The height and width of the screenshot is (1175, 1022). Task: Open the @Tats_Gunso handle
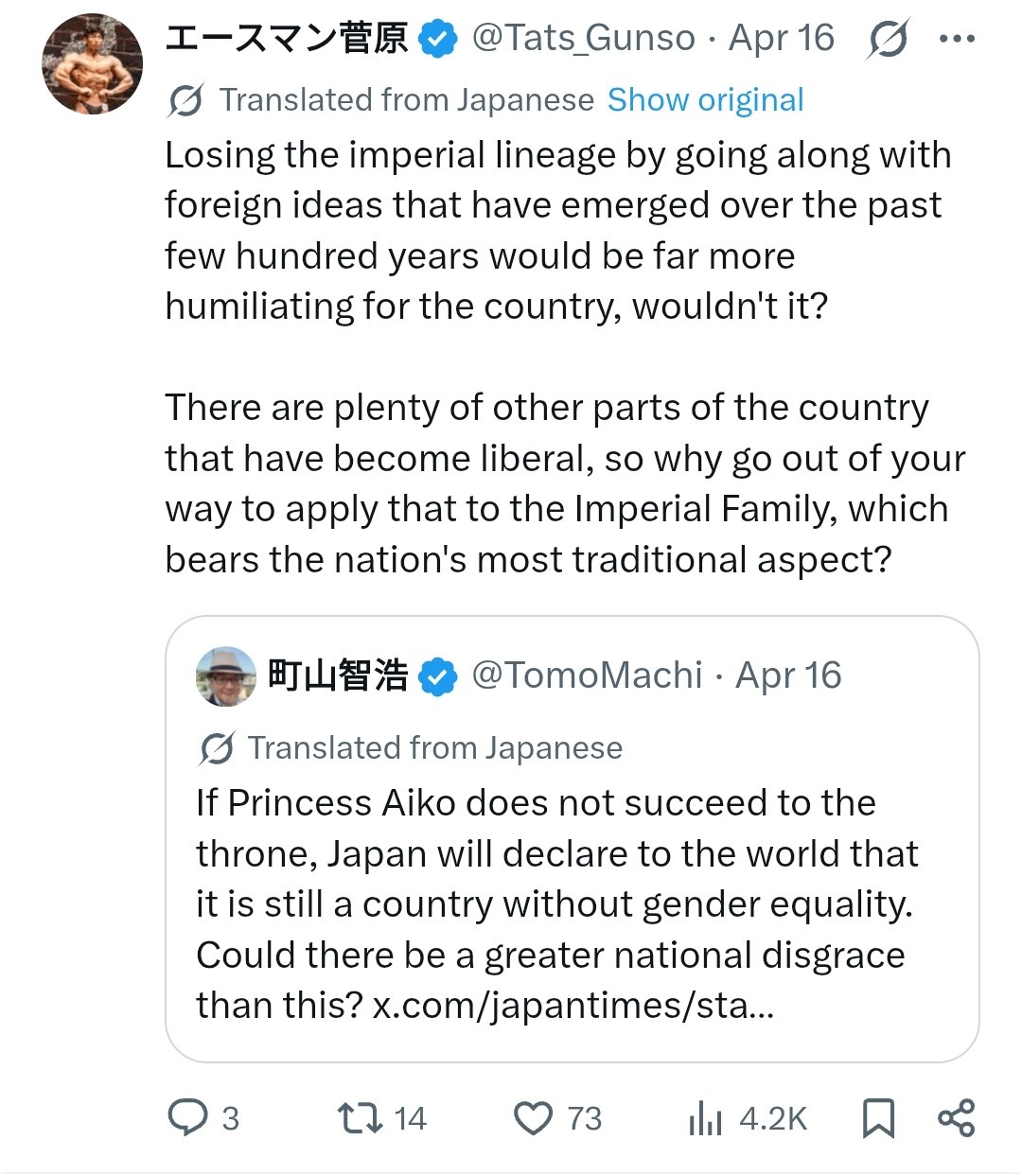(583, 38)
